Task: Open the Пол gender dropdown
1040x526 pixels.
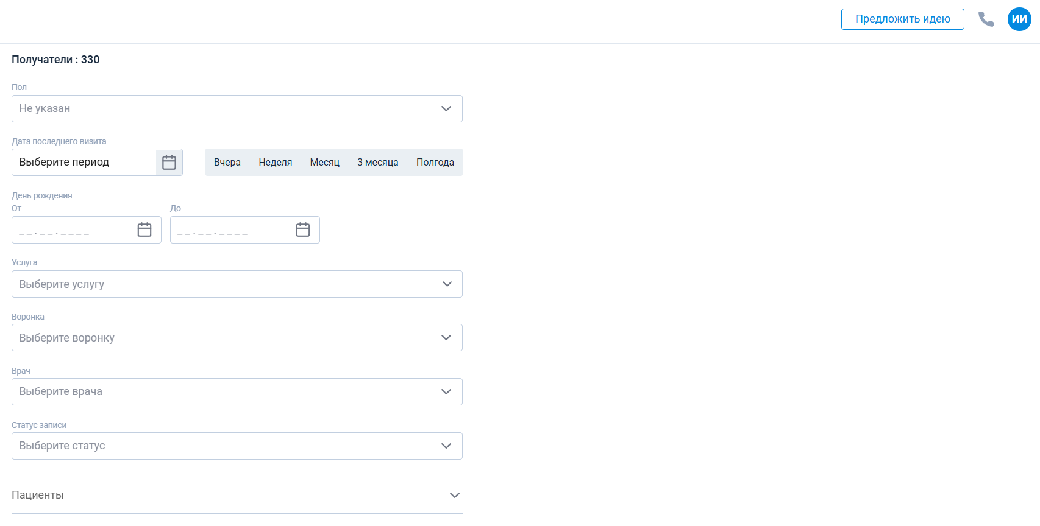Action: click(237, 108)
